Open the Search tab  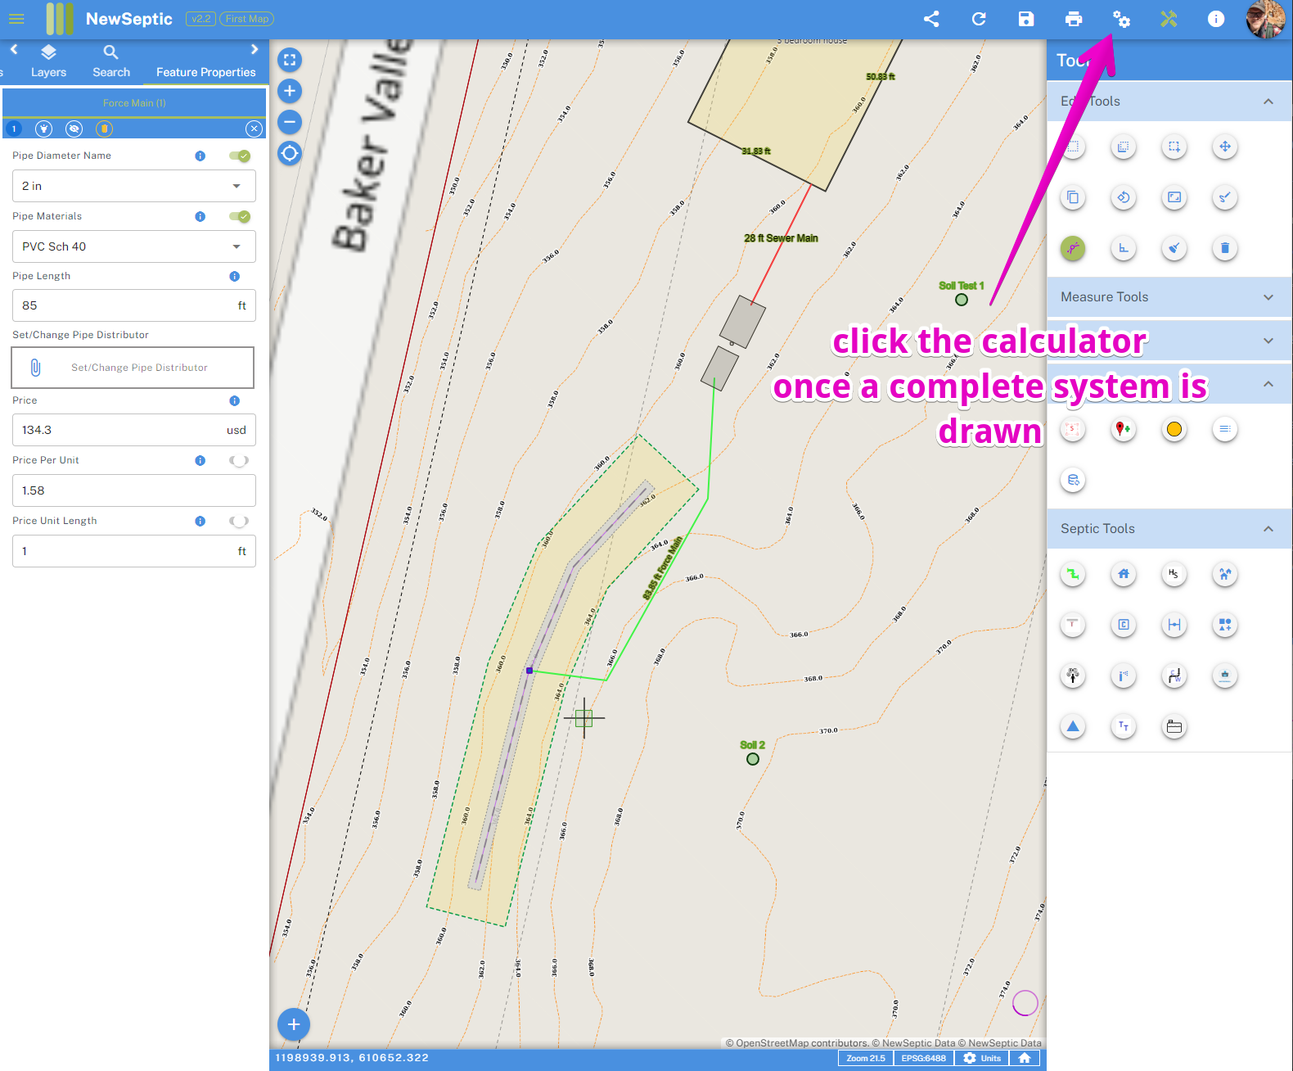(x=111, y=61)
